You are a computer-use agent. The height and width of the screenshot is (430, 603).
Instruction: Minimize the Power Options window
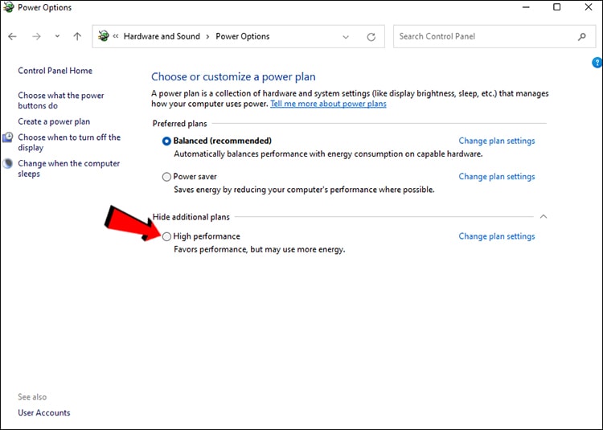point(526,7)
